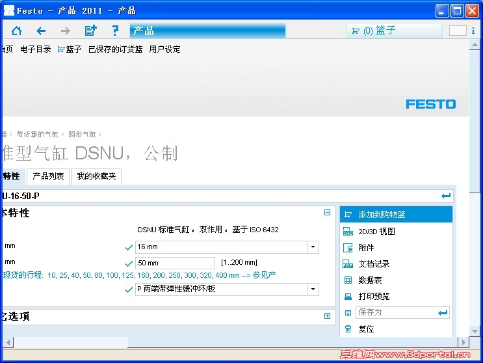The image size is (483, 363).
Task: Confirm 保存为 with its enter arrow
Action: click(x=443, y=313)
